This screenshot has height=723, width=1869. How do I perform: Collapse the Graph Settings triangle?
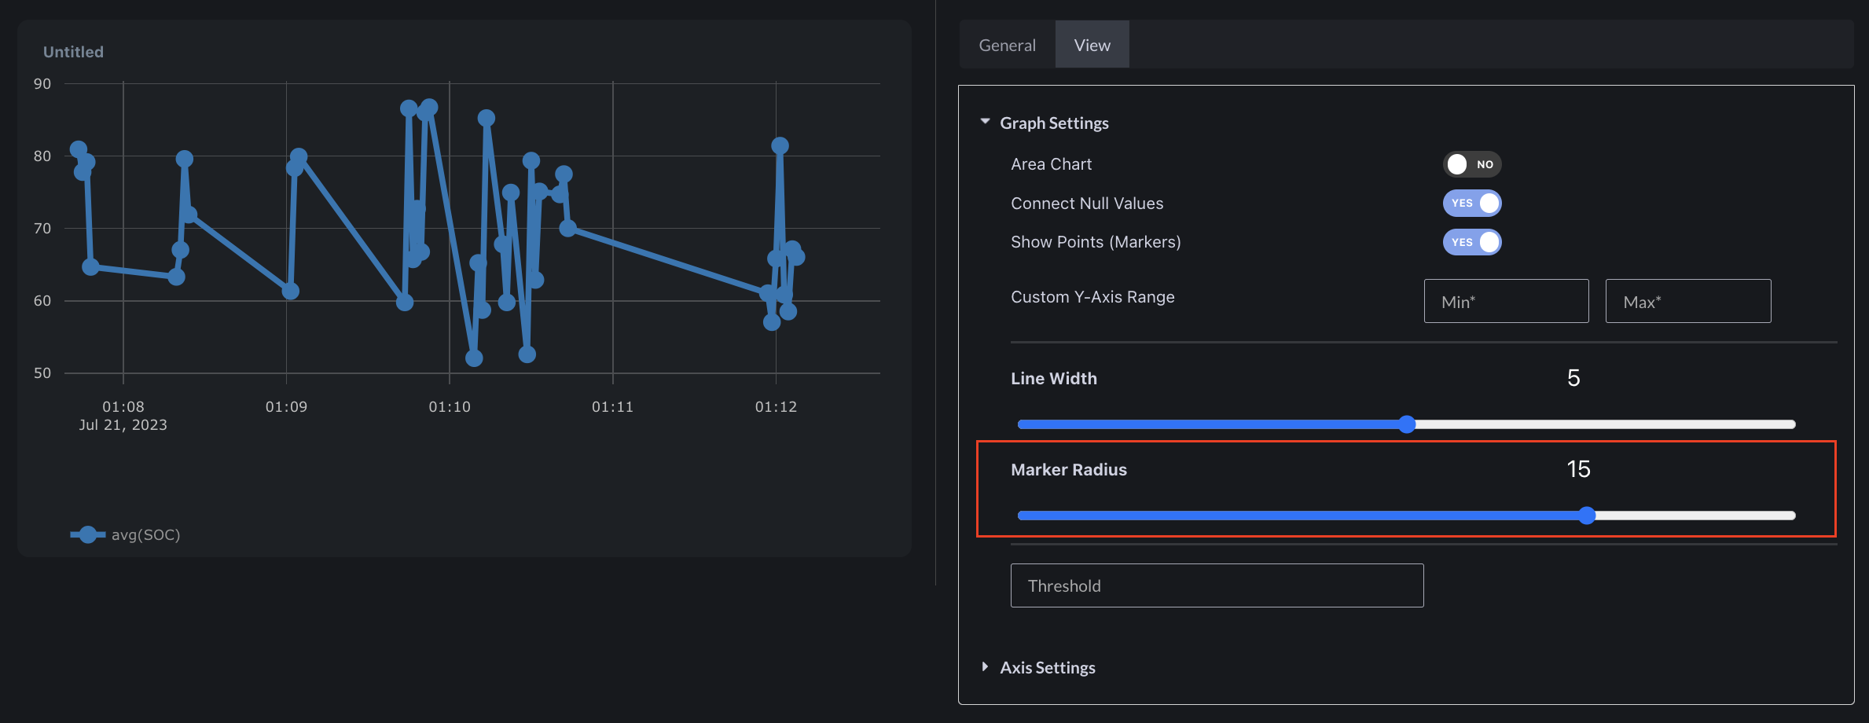985,122
